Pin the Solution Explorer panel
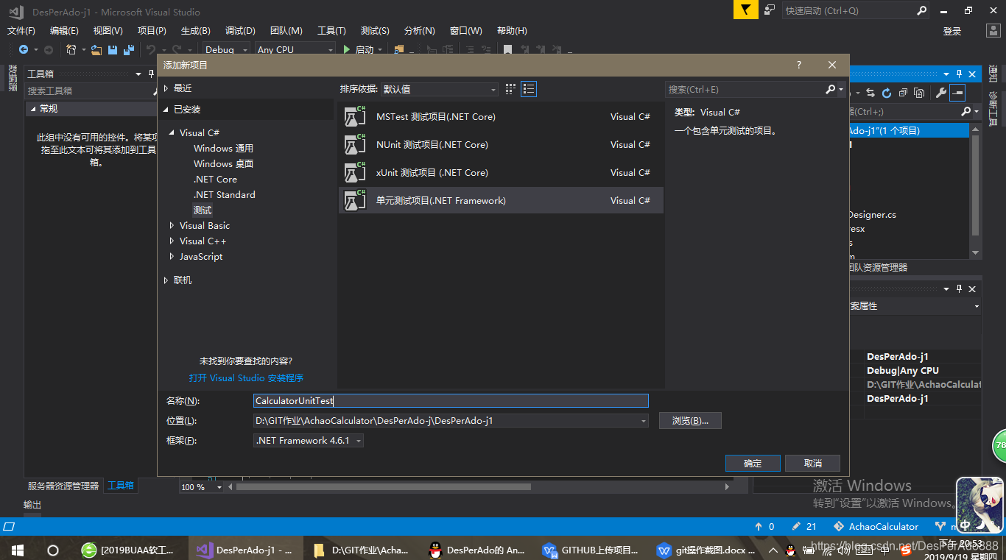The height and width of the screenshot is (560, 1006). [x=959, y=74]
